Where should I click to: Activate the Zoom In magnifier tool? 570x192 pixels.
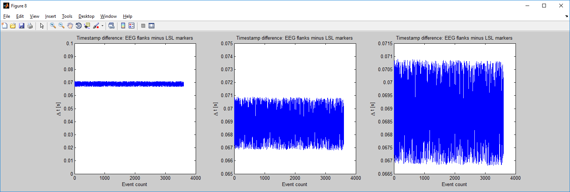53,26
